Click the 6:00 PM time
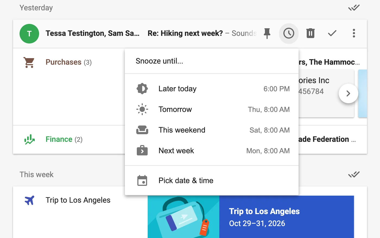Screen dimensions: 380x238 (277, 89)
